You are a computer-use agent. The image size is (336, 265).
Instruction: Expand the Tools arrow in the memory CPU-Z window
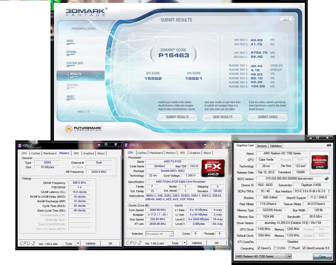(78, 243)
